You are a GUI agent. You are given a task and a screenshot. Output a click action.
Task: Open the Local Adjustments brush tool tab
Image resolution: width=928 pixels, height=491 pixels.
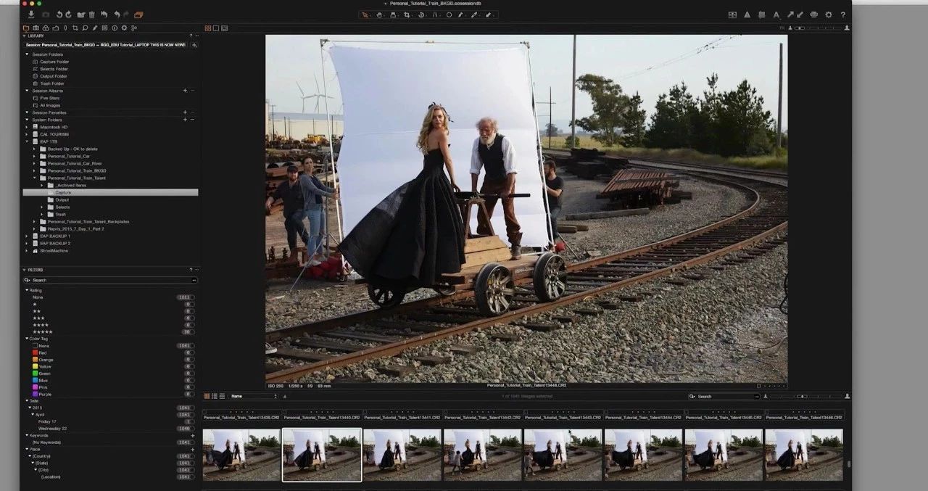tap(95, 28)
